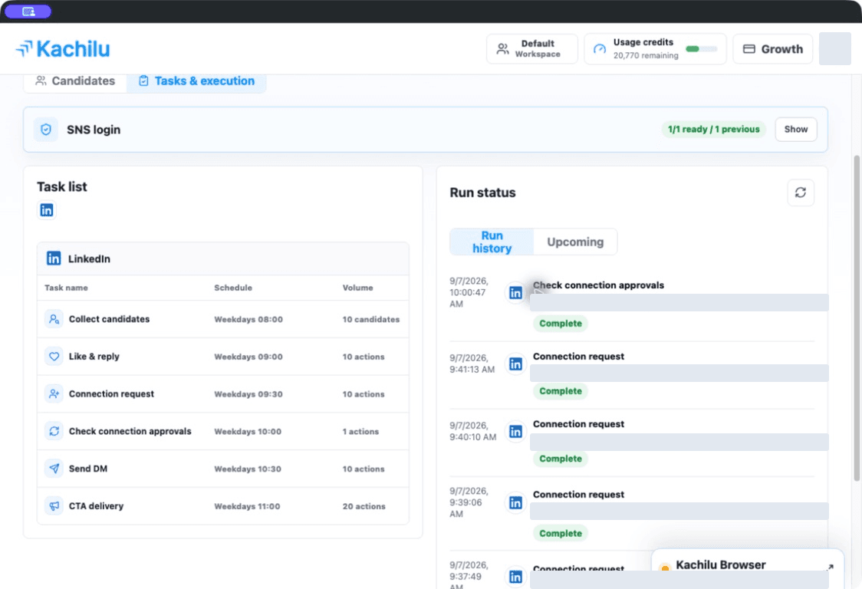Click the SNS login shield icon

click(46, 130)
